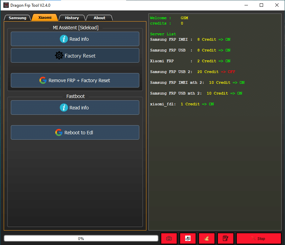Switch to the Xiaomi tab
The image size is (285, 245).
(45, 17)
